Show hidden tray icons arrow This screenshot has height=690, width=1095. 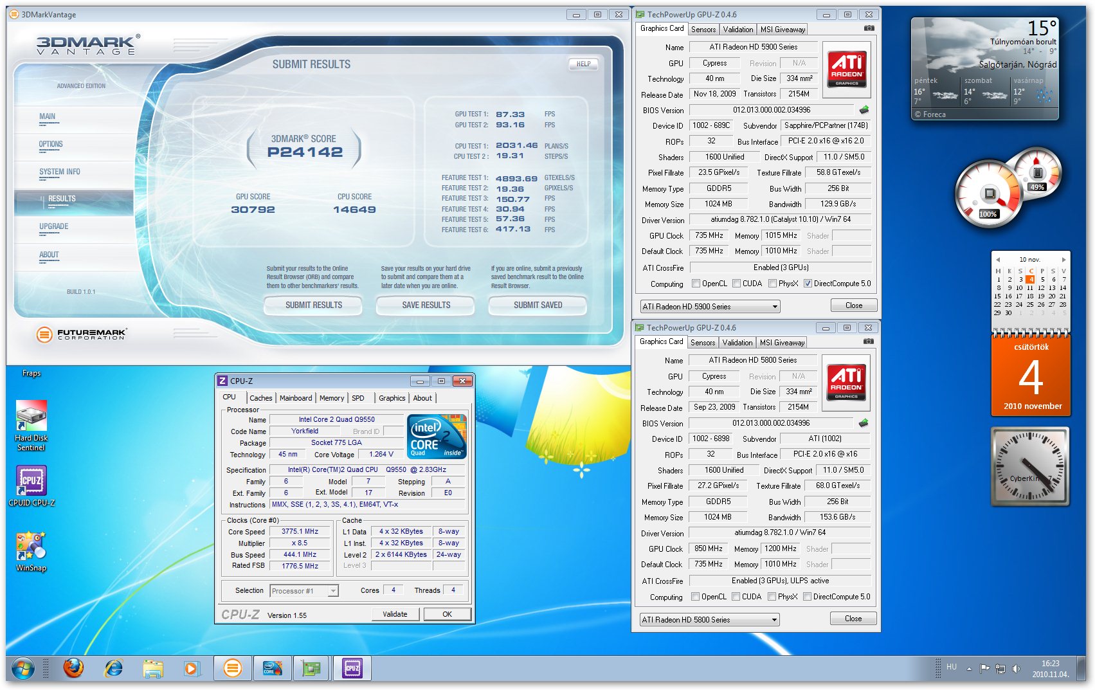pos(968,669)
